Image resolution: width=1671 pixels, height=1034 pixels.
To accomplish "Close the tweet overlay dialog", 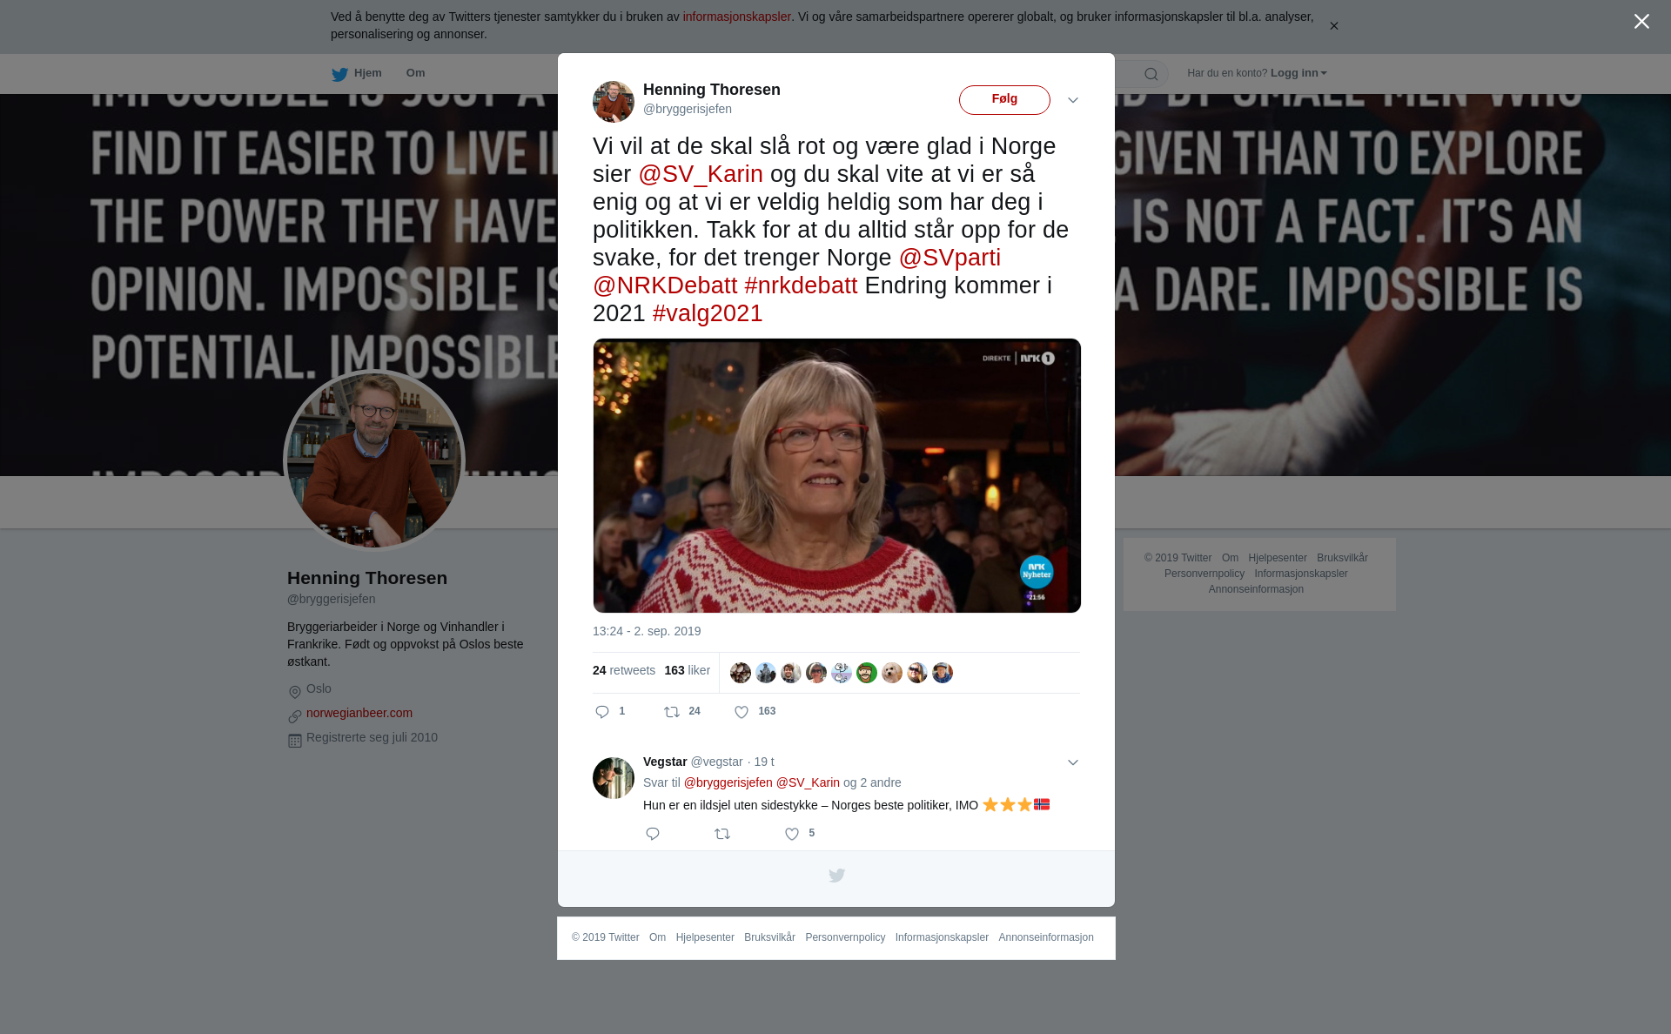I will (x=1641, y=22).
